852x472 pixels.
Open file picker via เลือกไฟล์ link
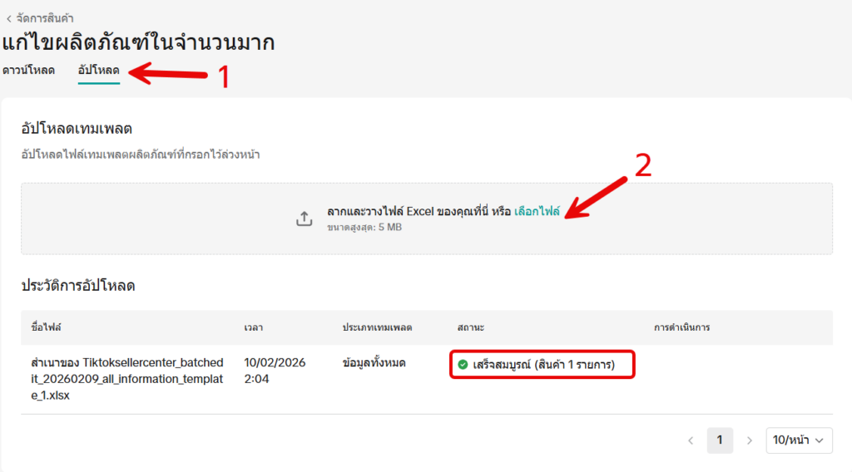537,212
